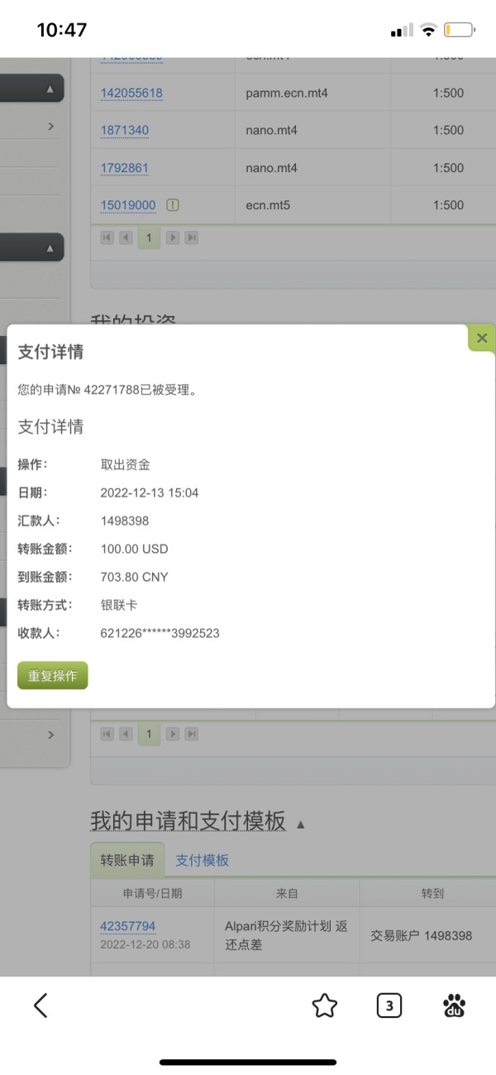
Task: Open the Baidu paw icon
Action: [x=454, y=1005]
